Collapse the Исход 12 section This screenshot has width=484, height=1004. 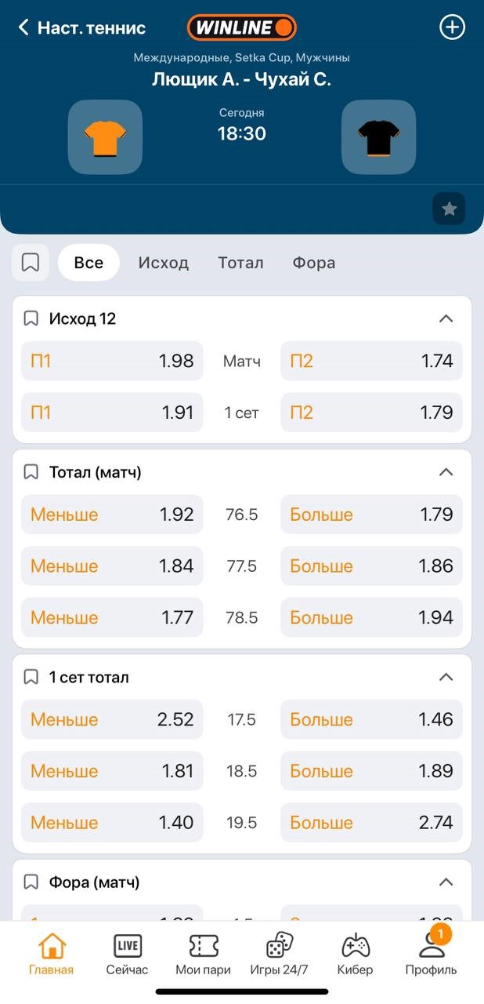click(x=446, y=318)
